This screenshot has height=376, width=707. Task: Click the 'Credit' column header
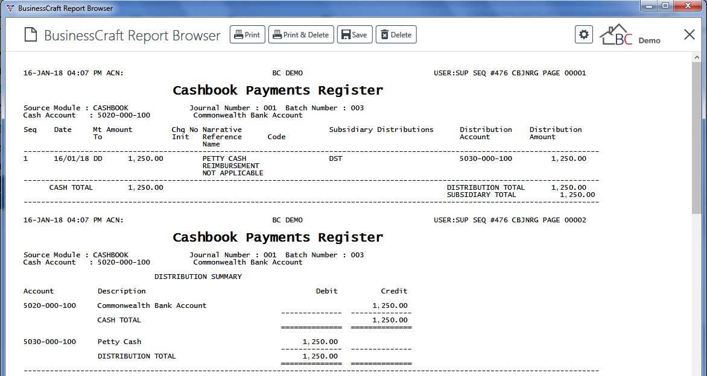click(394, 291)
